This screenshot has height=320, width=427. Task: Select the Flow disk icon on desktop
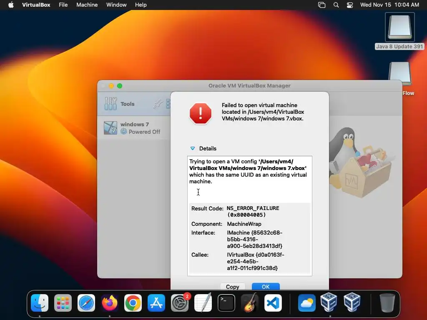(399, 73)
